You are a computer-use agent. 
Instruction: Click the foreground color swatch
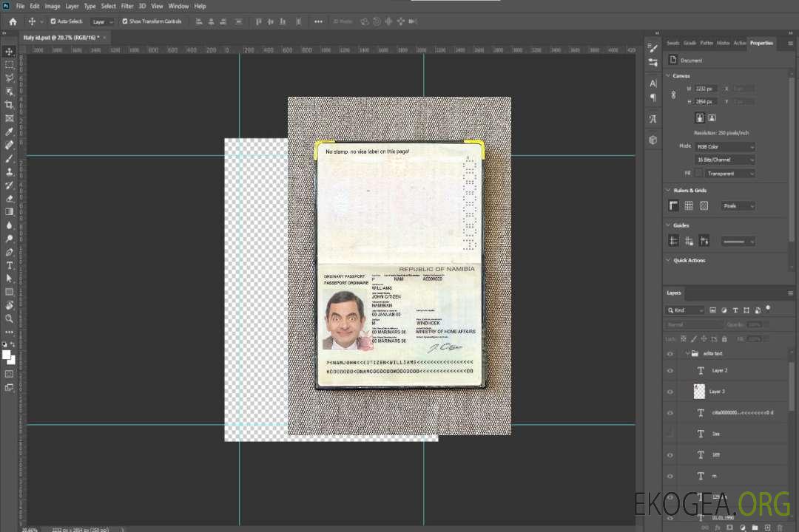click(7, 355)
